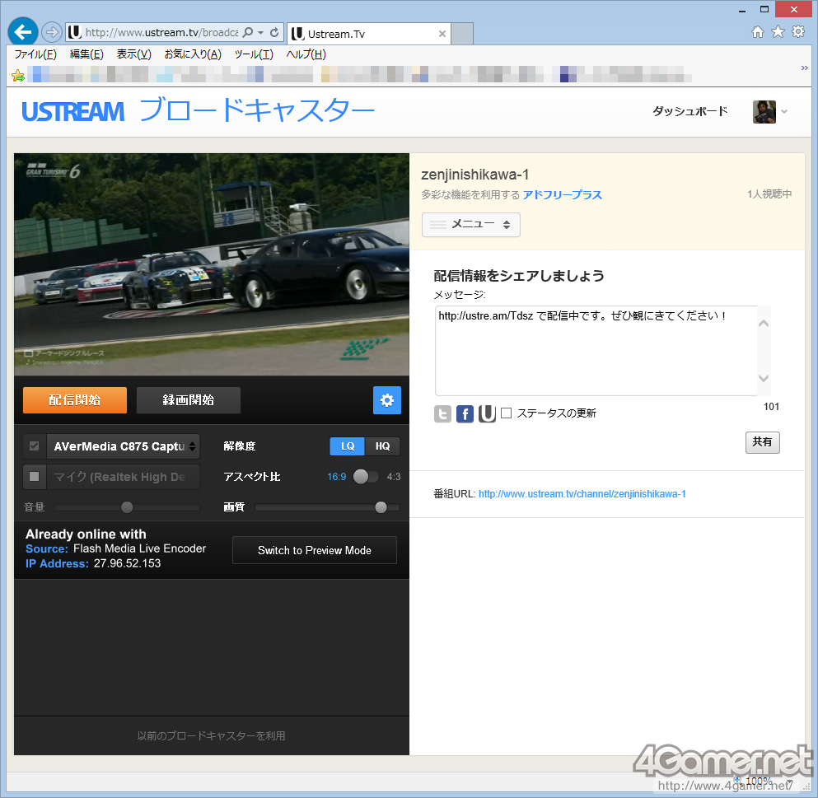Open a new browser tab
This screenshot has width=818, height=798.
(462, 34)
